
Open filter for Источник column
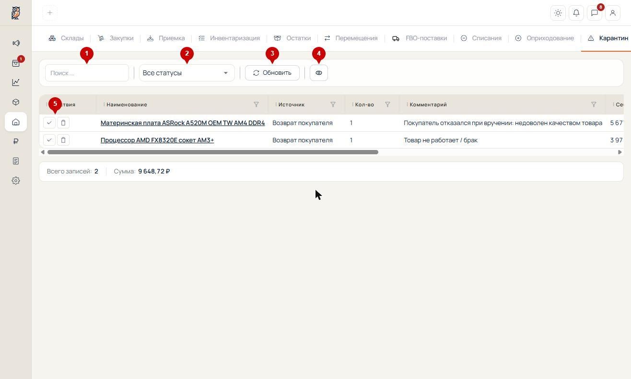point(333,104)
